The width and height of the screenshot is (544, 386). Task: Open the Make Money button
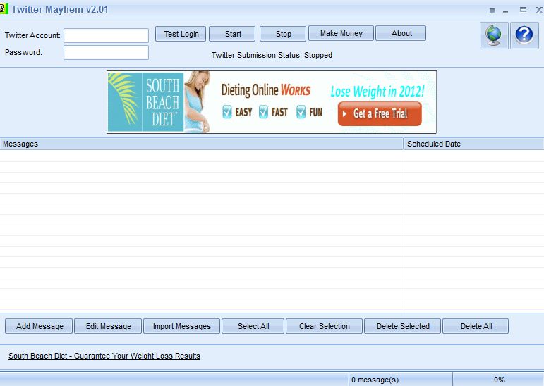[x=341, y=33]
